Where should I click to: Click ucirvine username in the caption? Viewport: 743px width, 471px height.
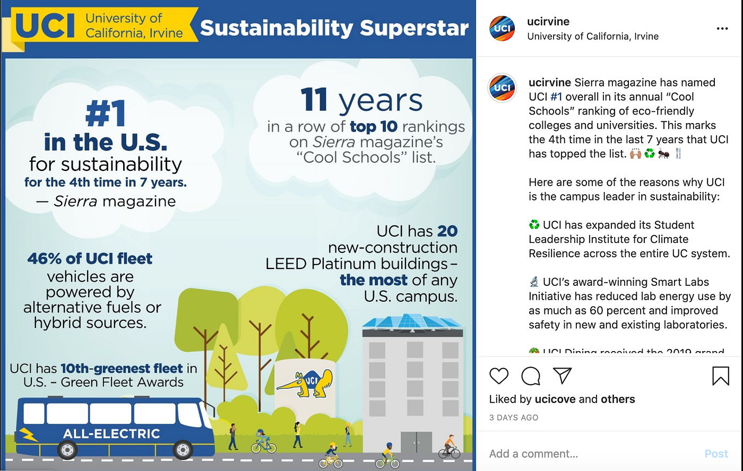[x=550, y=83]
